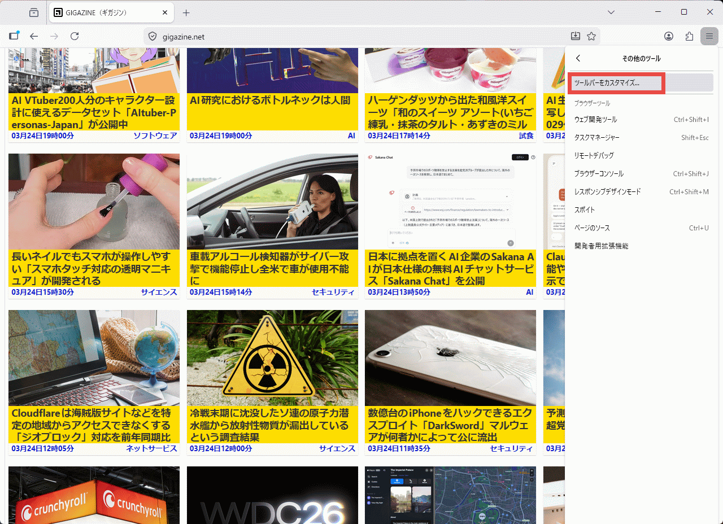Click the site shield tracking protection icon
This screenshot has width=723, height=524.
(x=152, y=37)
